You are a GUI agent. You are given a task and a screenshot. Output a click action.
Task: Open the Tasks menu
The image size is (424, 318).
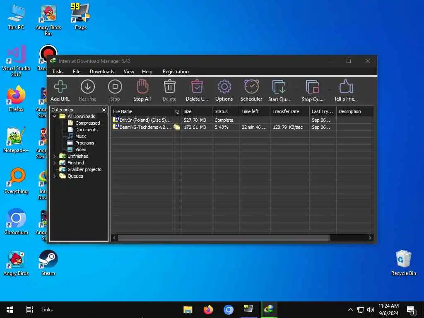pyautogui.click(x=58, y=72)
